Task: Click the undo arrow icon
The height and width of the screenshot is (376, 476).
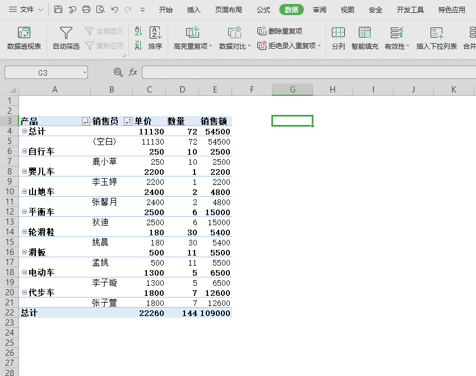Action: (x=114, y=10)
